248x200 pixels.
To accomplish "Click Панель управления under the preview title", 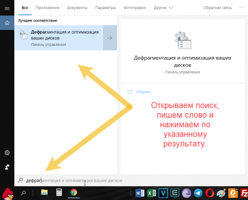I will 182,72.
